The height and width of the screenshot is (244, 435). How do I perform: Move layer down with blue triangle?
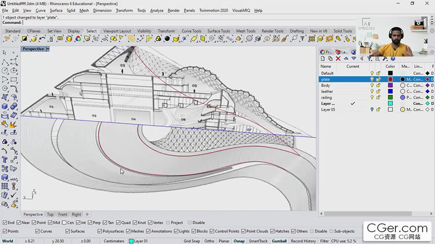coord(354,58)
